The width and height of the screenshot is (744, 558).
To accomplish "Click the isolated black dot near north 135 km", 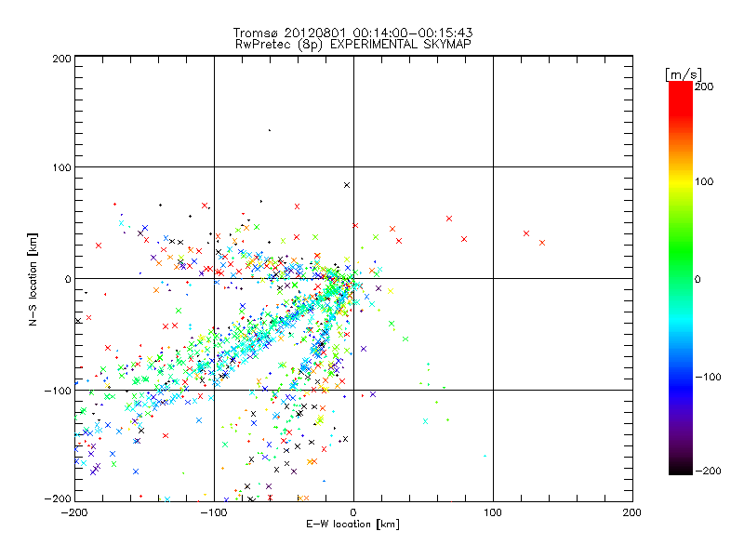I will pyautogui.click(x=270, y=130).
